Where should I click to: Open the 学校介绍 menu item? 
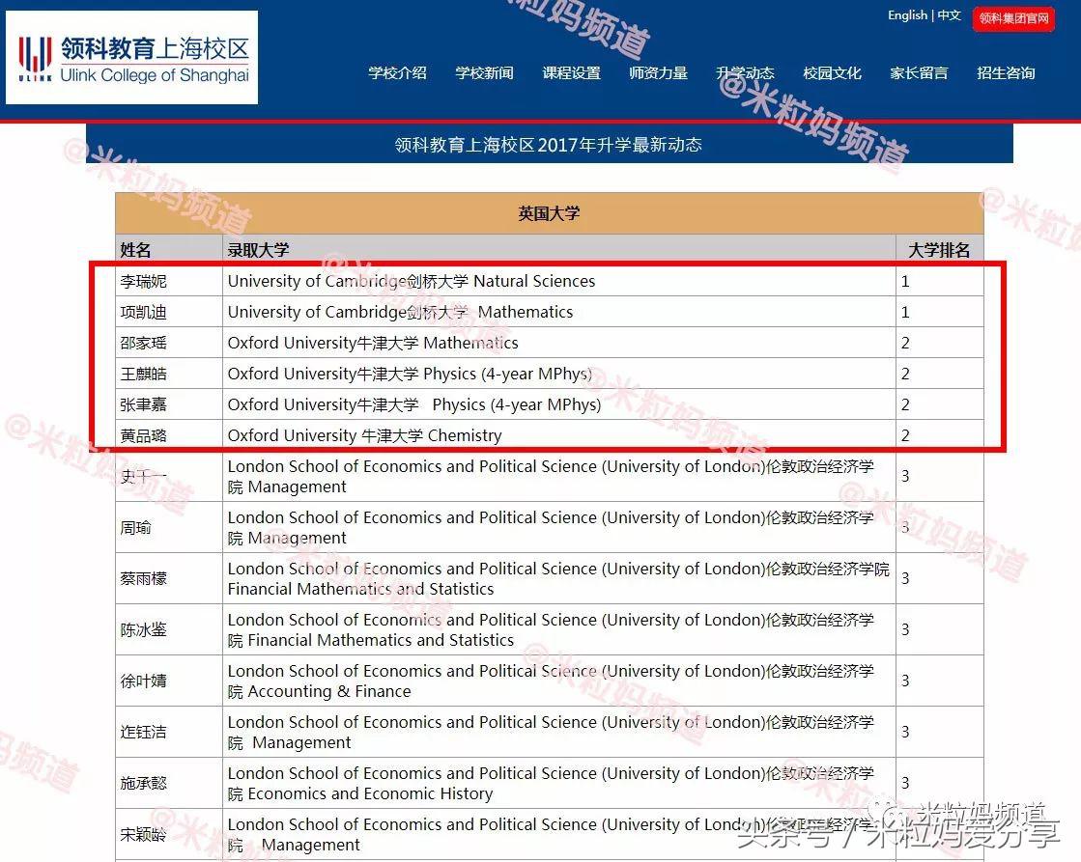tap(397, 72)
